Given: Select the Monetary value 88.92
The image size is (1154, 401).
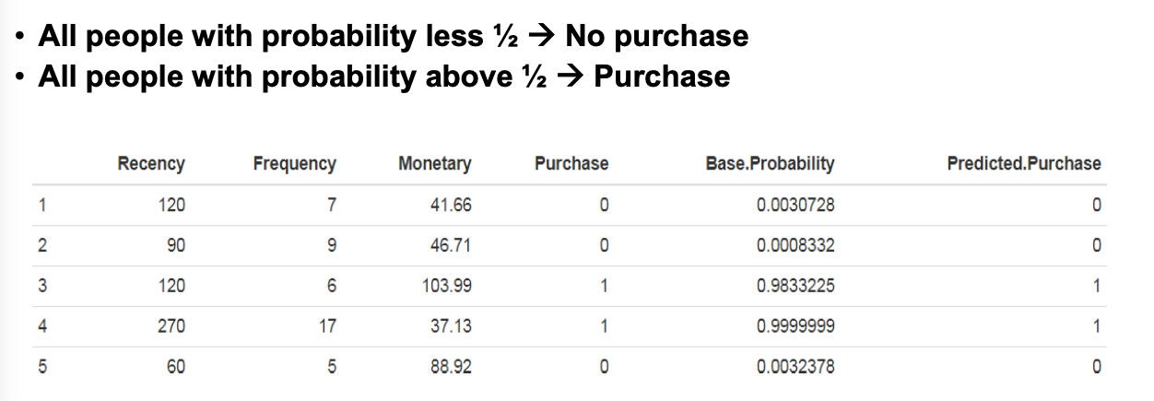Looking at the screenshot, I should coord(451,367).
